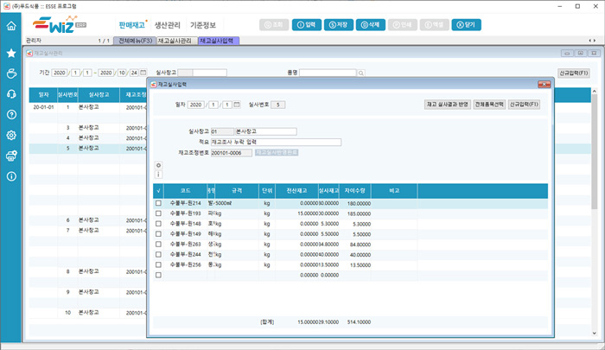605x350 pixels.
Task: Restore the 재고실사관리 child window
Action: tap(580, 54)
